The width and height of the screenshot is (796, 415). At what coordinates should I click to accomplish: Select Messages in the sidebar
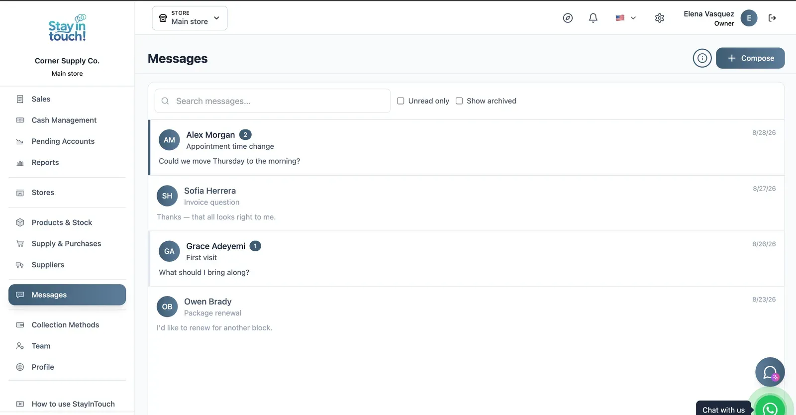pyautogui.click(x=67, y=295)
